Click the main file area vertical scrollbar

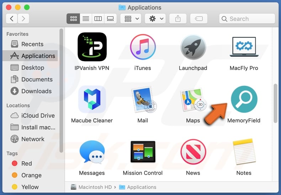275,104
